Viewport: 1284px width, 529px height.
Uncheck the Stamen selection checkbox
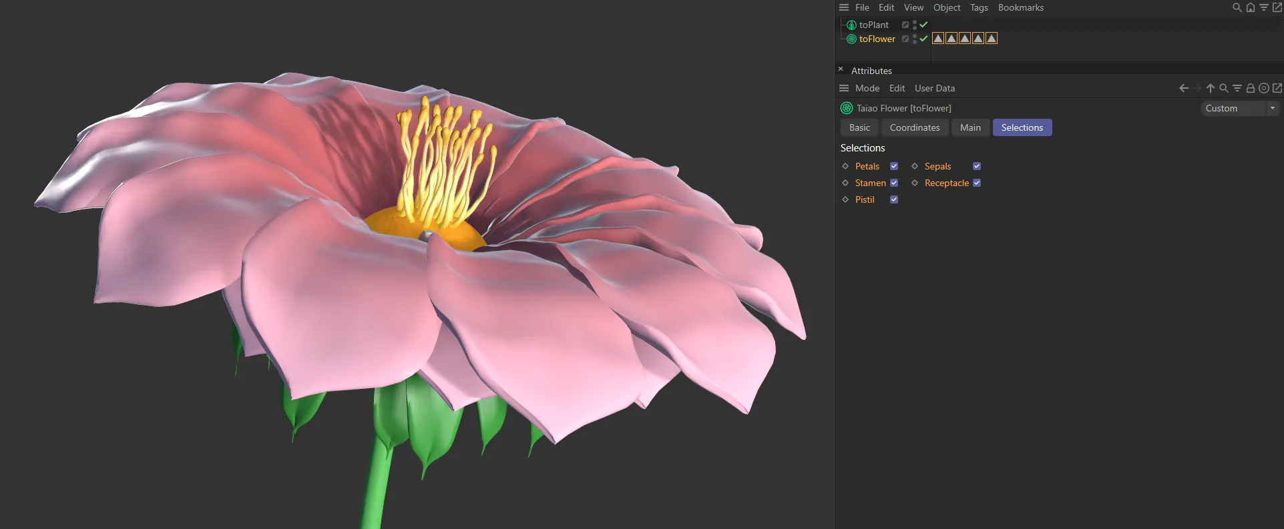(x=894, y=183)
